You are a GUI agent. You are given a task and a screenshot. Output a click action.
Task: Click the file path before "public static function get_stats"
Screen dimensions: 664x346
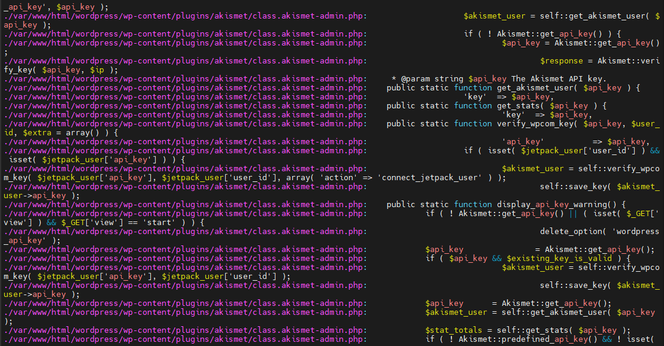pyautogui.click(x=186, y=105)
